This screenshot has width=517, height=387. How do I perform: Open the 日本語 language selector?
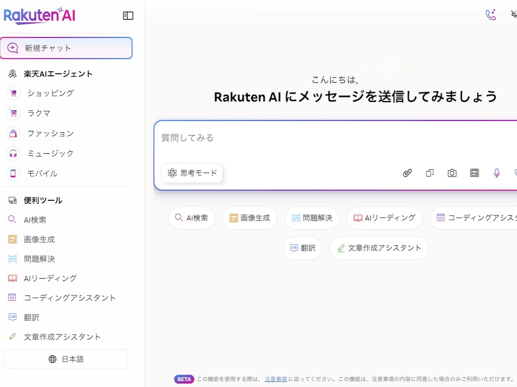[66, 359]
